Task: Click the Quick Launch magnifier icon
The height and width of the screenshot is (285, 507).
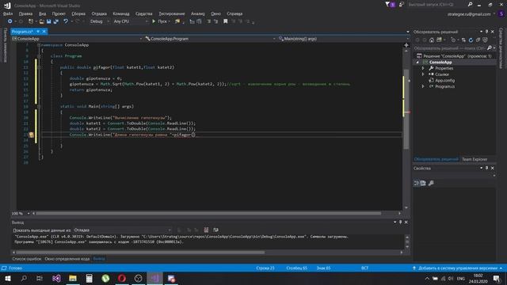Action: click(x=470, y=4)
